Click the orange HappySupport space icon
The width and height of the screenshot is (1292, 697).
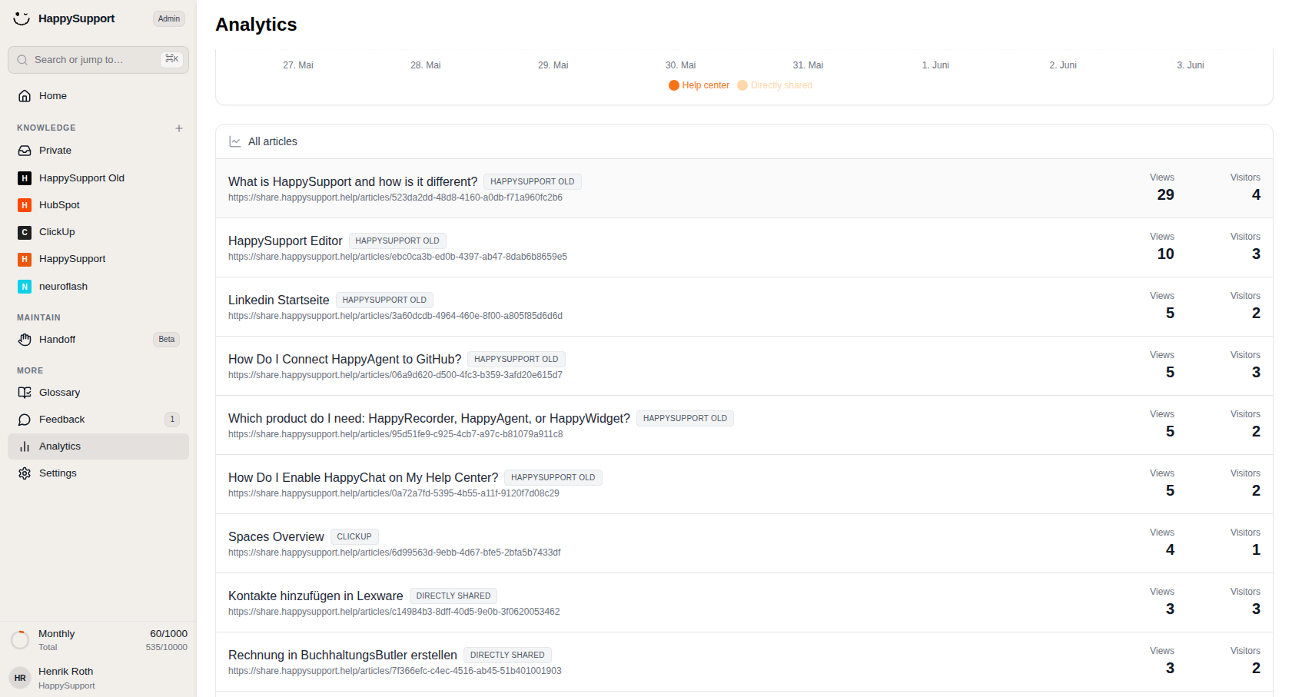click(25, 259)
